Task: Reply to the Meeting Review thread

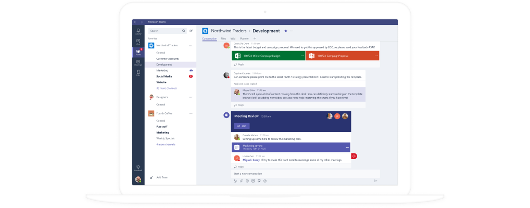Action: [x=239, y=167]
